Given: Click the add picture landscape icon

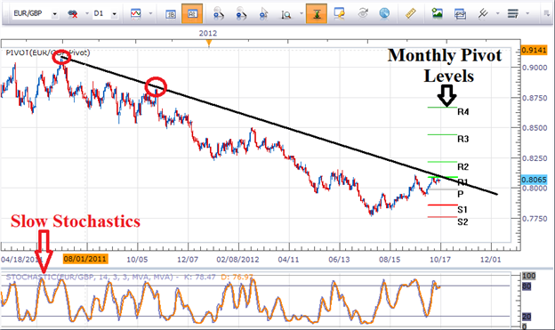Looking at the screenshot, I should click(x=438, y=13).
